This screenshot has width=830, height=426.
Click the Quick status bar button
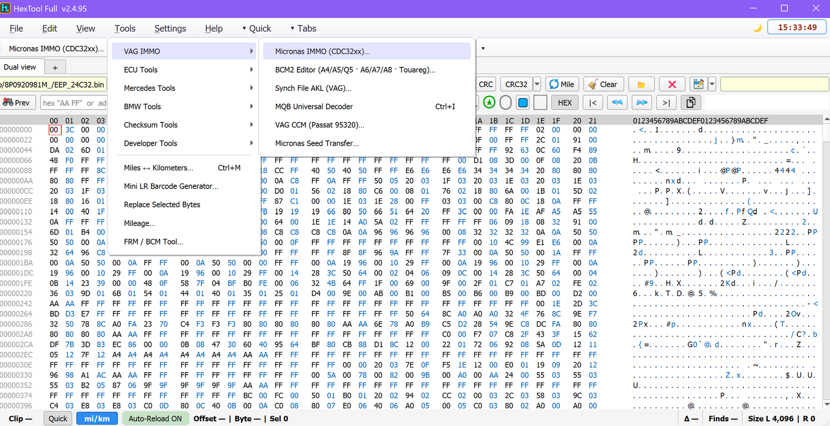58,419
